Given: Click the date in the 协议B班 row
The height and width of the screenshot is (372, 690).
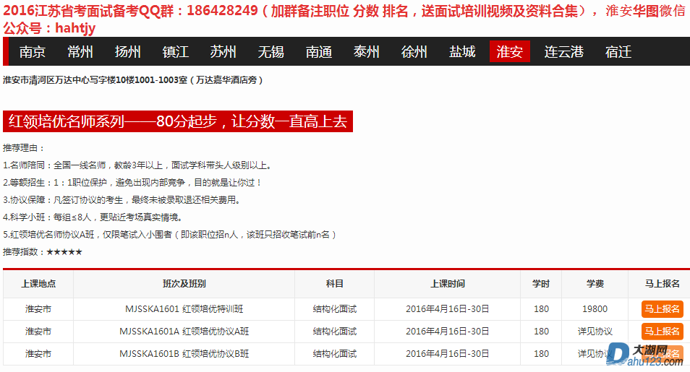Looking at the screenshot, I should pos(447,353).
